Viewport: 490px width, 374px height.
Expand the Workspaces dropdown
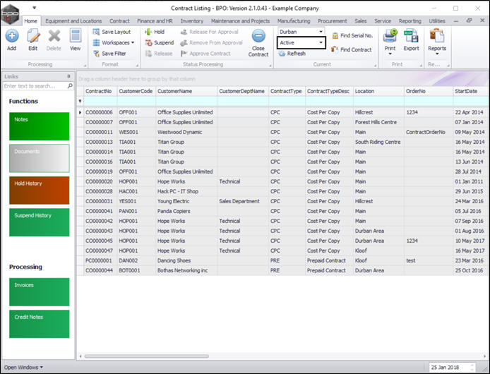click(x=116, y=42)
